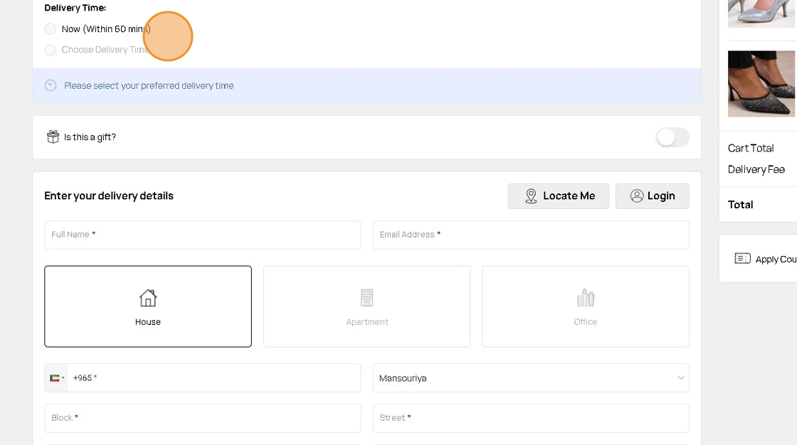Click the Block input field
Image resolution: width=797 pixels, height=445 pixels.
tap(203, 418)
